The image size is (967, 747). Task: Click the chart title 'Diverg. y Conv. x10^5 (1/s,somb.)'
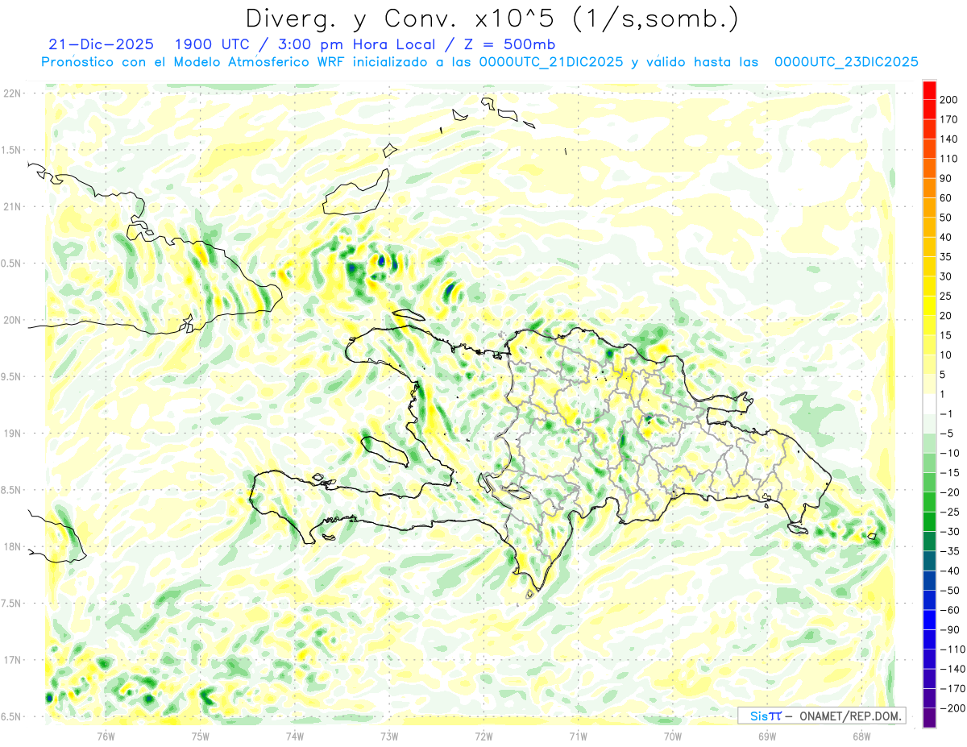pyautogui.click(x=492, y=19)
